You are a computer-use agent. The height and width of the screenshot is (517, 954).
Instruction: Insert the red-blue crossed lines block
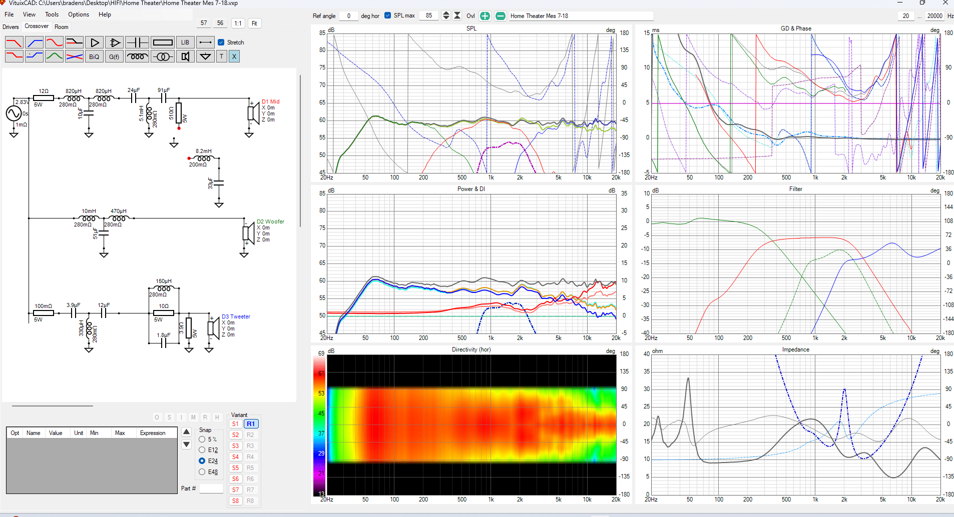74,56
